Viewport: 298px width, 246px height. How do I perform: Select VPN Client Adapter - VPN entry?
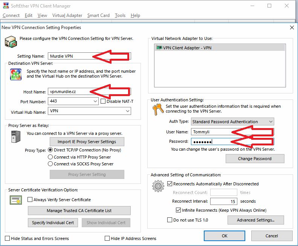point(220,47)
